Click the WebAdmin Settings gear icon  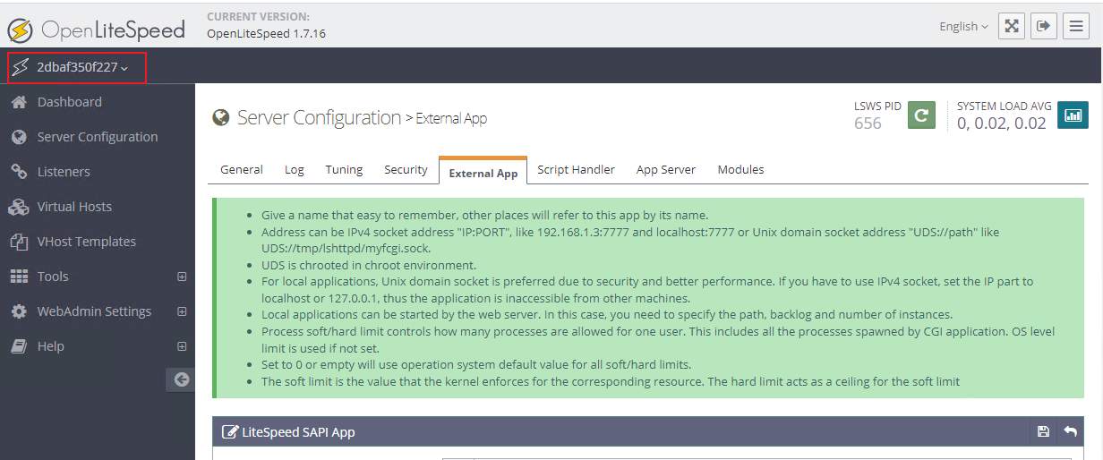(x=19, y=311)
